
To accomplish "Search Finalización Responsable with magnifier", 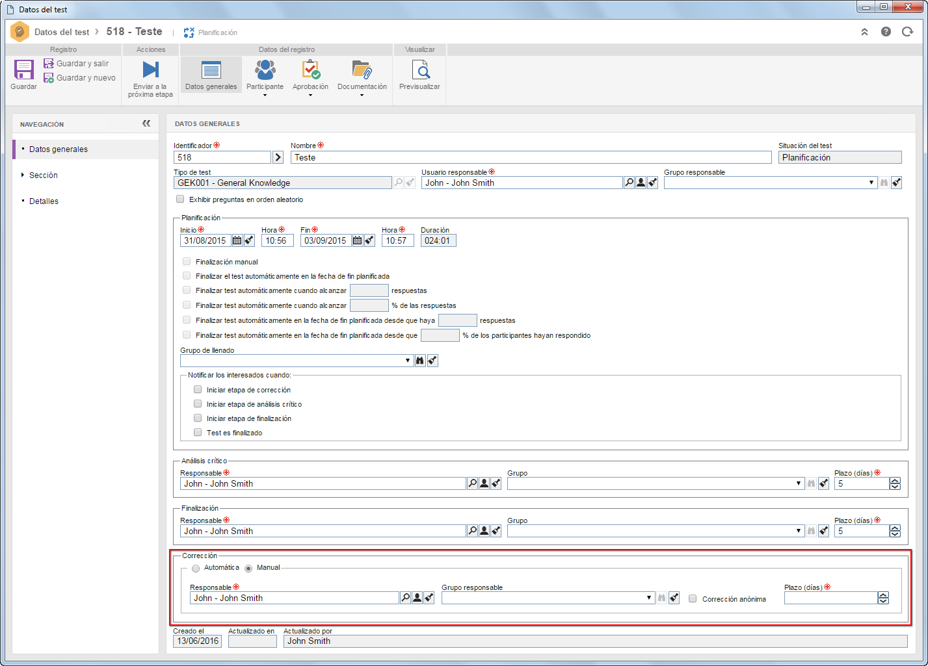I will click(473, 531).
